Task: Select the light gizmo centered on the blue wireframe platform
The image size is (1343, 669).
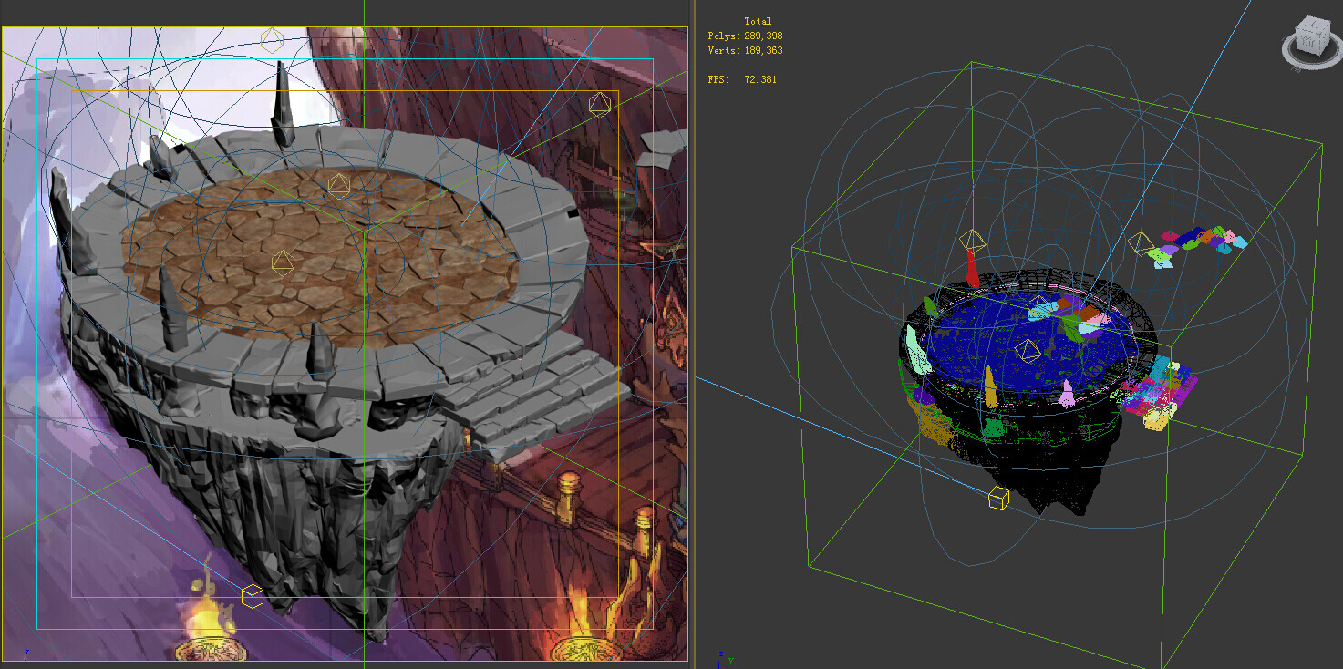Action: [1028, 350]
